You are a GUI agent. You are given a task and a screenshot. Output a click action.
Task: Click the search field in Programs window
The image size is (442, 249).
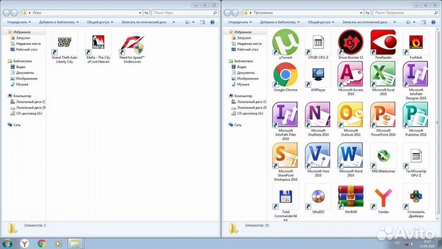pyautogui.click(x=406, y=13)
